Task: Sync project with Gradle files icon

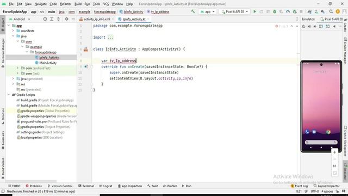Action: tap(309, 11)
